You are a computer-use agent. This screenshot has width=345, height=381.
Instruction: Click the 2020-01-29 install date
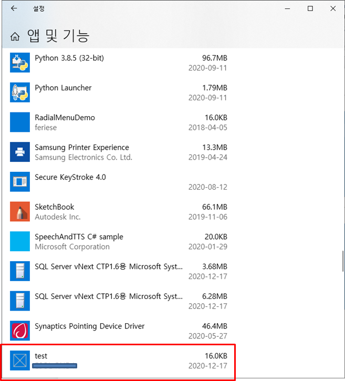click(x=208, y=247)
